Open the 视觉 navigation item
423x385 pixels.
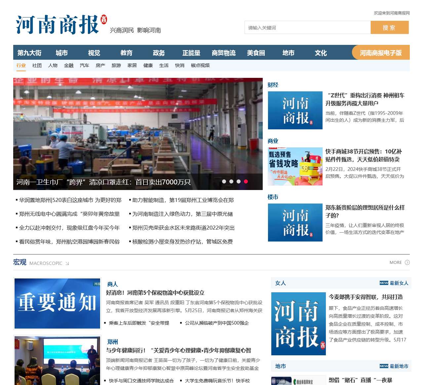pos(94,53)
